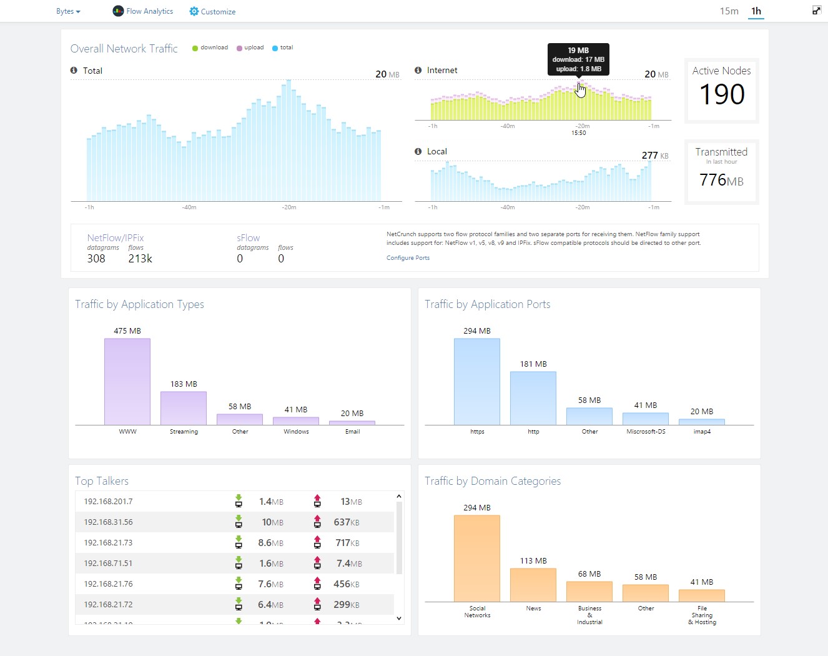The image size is (828, 656).
Task: Click the info icon beside Internet
Action: 418,70
